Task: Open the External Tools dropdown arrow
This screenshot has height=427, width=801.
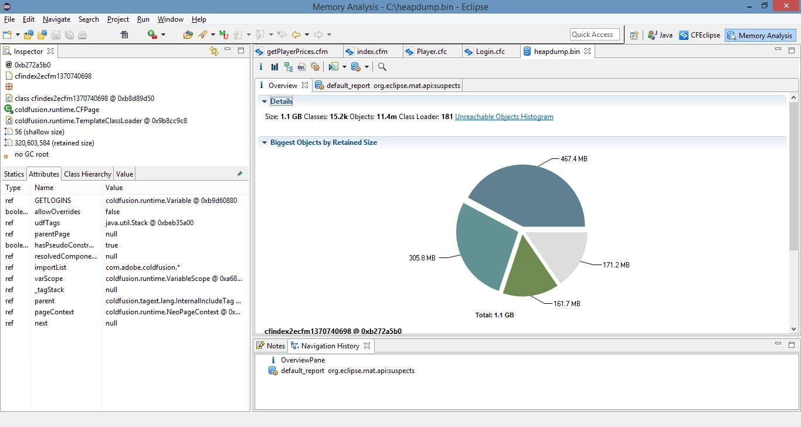Action: tap(163, 35)
